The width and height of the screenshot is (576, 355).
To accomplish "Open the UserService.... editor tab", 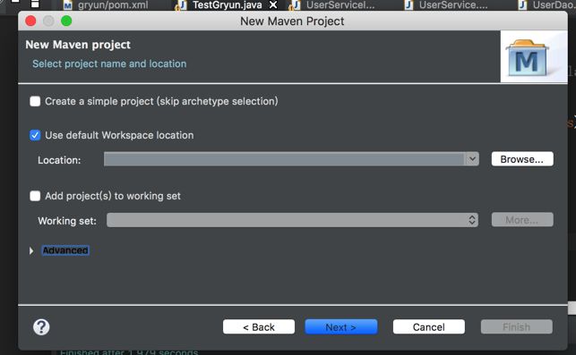I will point(446,5).
